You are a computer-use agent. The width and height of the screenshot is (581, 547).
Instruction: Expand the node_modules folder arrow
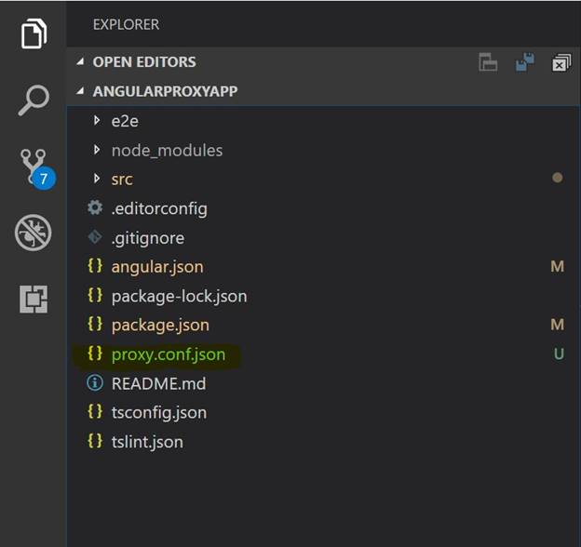point(97,150)
